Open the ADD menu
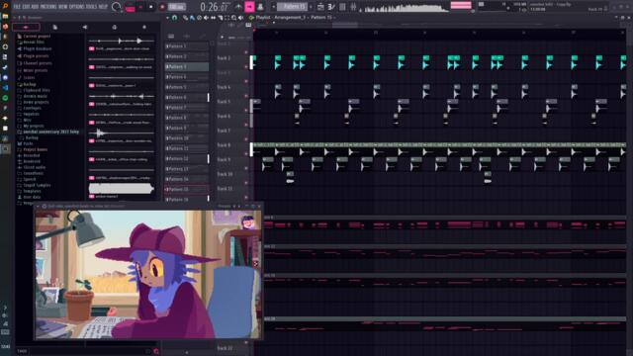Screen dimensions: 633x356 tap(35, 7)
